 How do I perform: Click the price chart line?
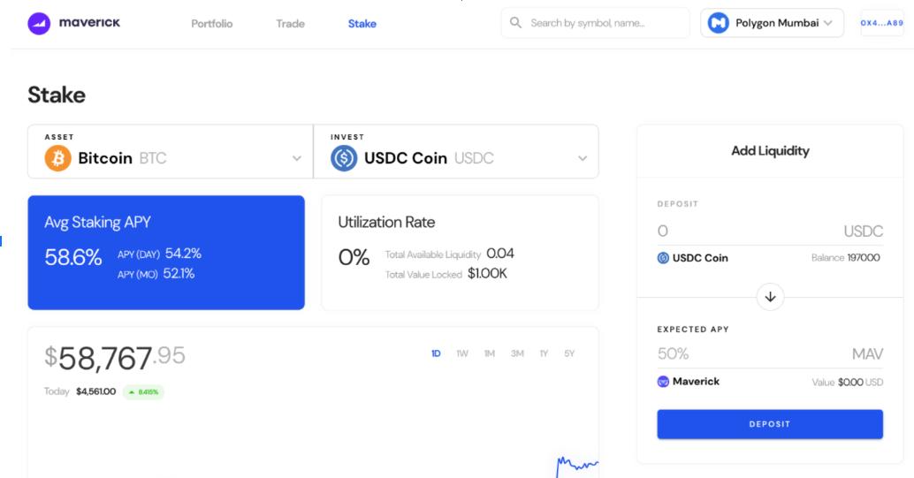576,464
